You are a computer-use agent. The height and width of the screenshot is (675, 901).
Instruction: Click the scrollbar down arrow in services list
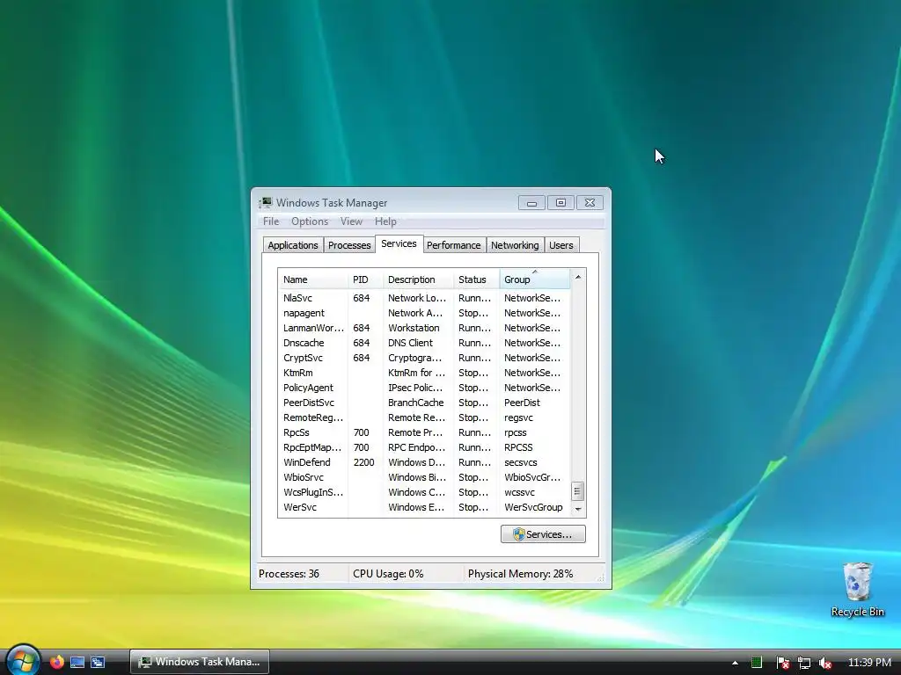point(578,509)
